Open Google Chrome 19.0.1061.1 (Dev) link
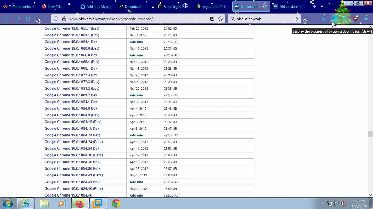The height and width of the screenshot is (209, 373). coord(72,35)
